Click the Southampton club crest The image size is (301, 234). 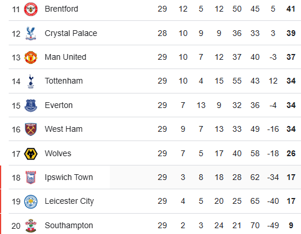click(x=31, y=226)
